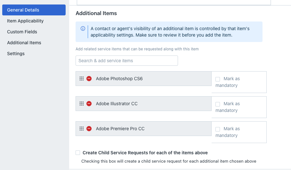Image resolution: width=291 pixels, height=170 pixels.
Task: Jump to Additional Items in the sidebar
Action: tap(24, 43)
